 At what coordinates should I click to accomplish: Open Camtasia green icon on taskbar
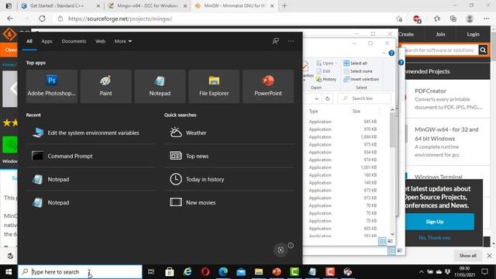tap(294, 272)
